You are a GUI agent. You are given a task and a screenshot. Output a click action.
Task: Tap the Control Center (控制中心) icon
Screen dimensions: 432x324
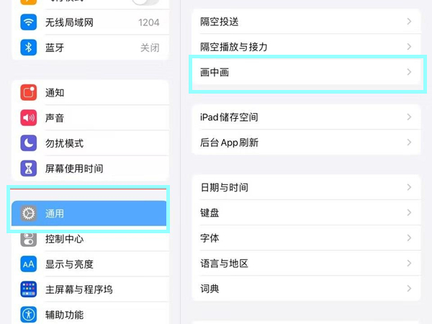pyautogui.click(x=29, y=239)
